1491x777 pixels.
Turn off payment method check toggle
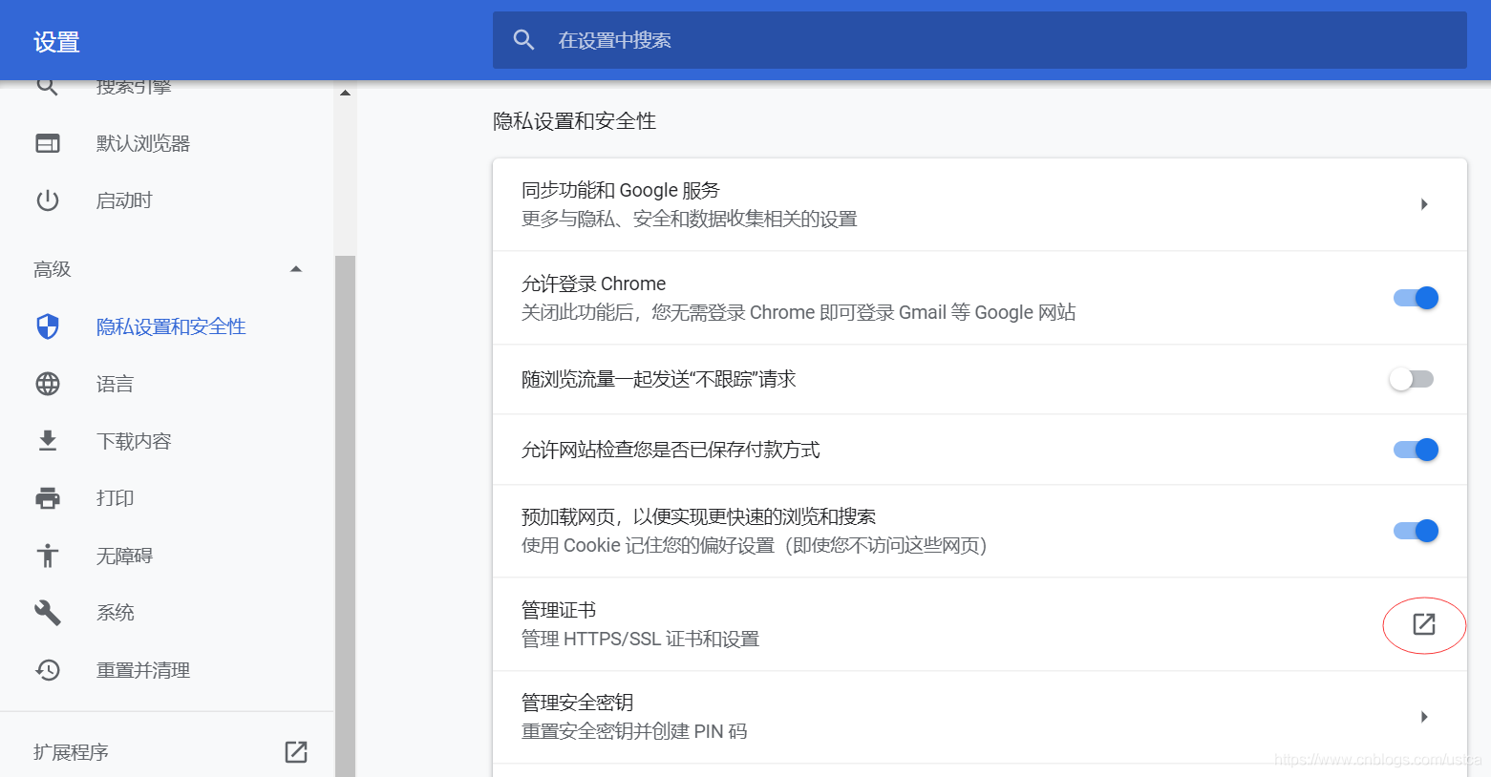(x=1416, y=450)
